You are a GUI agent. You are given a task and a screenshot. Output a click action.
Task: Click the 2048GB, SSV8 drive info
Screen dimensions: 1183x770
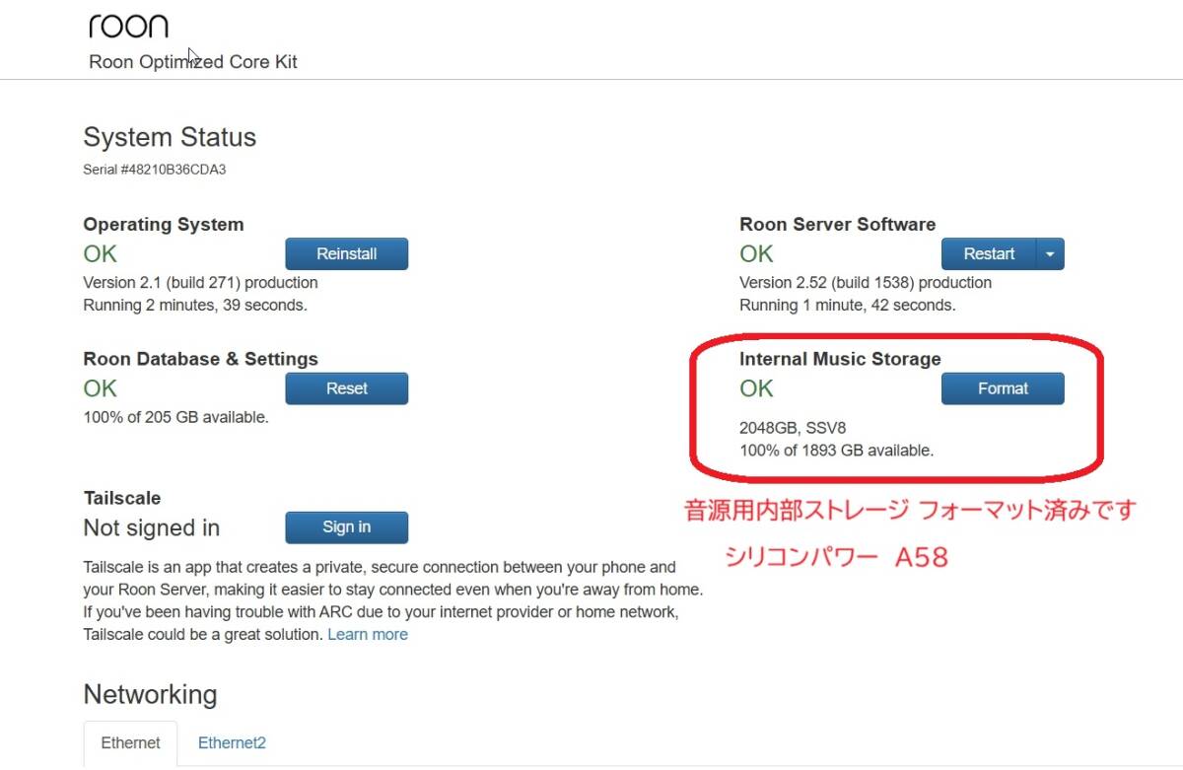(x=793, y=428)
